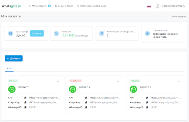Open the three-dot menu of Аккаунт 1
This screenshot has width=189, height=122.
pos(58,81)
